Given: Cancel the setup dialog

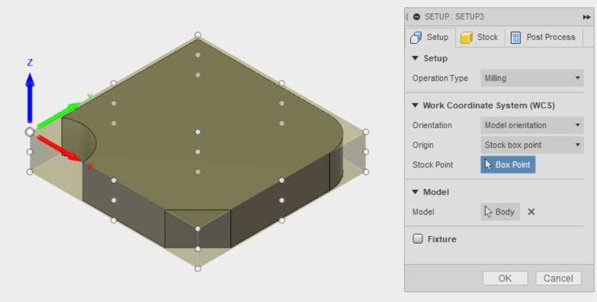Looking at the screenshot, I should (558, 278).
